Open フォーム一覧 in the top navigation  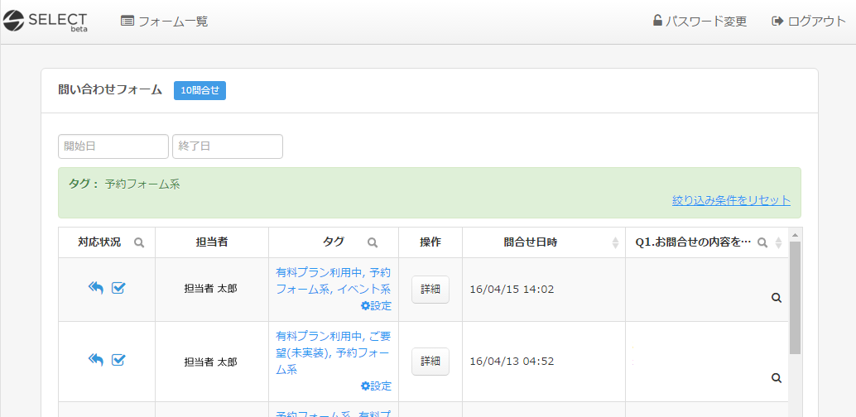pos(164,22)
